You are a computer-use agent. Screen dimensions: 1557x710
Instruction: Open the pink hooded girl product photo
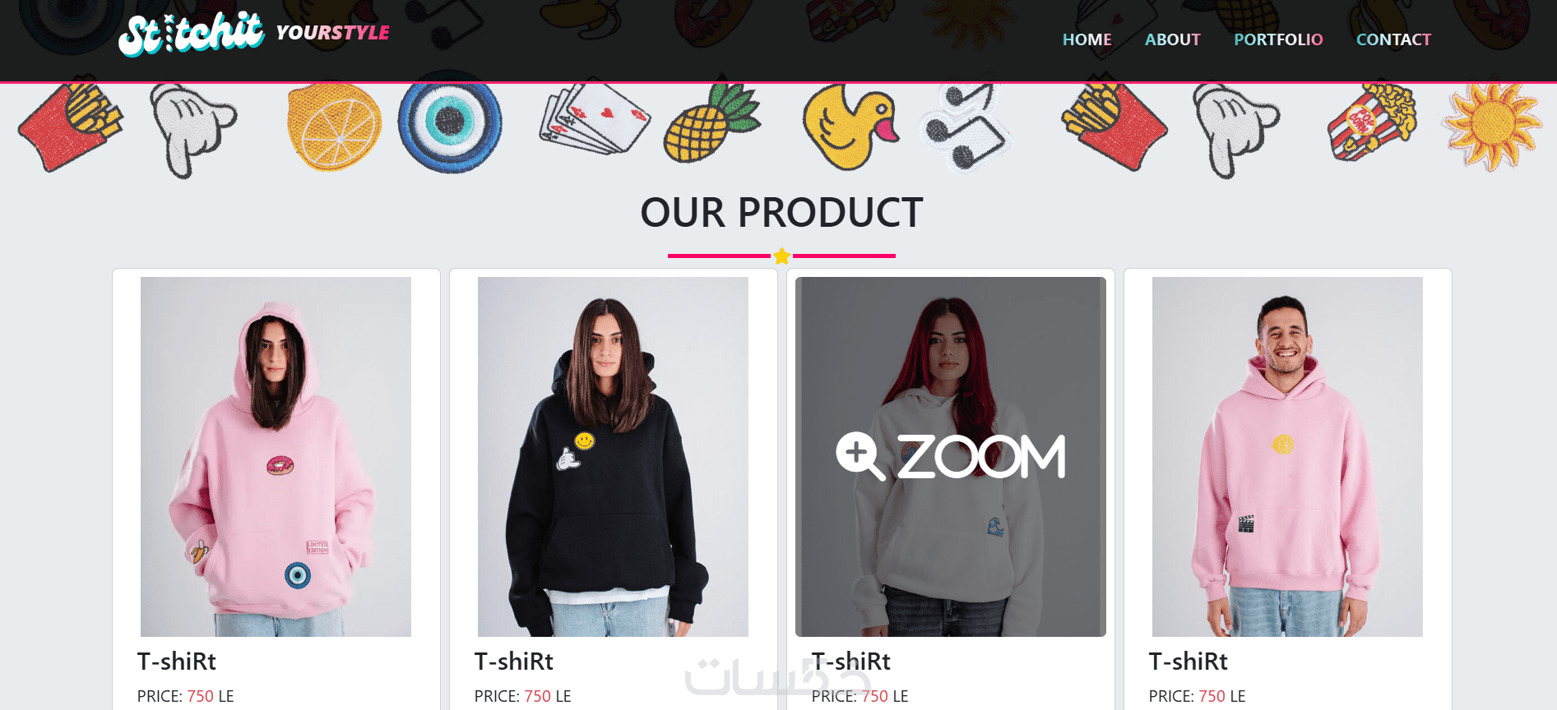pos(276,456)
